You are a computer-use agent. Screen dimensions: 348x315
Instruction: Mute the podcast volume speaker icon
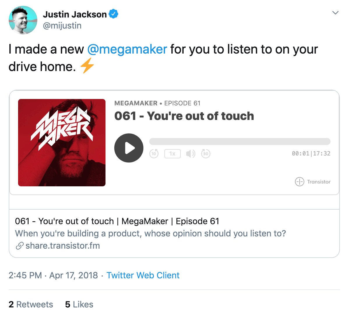191,153
